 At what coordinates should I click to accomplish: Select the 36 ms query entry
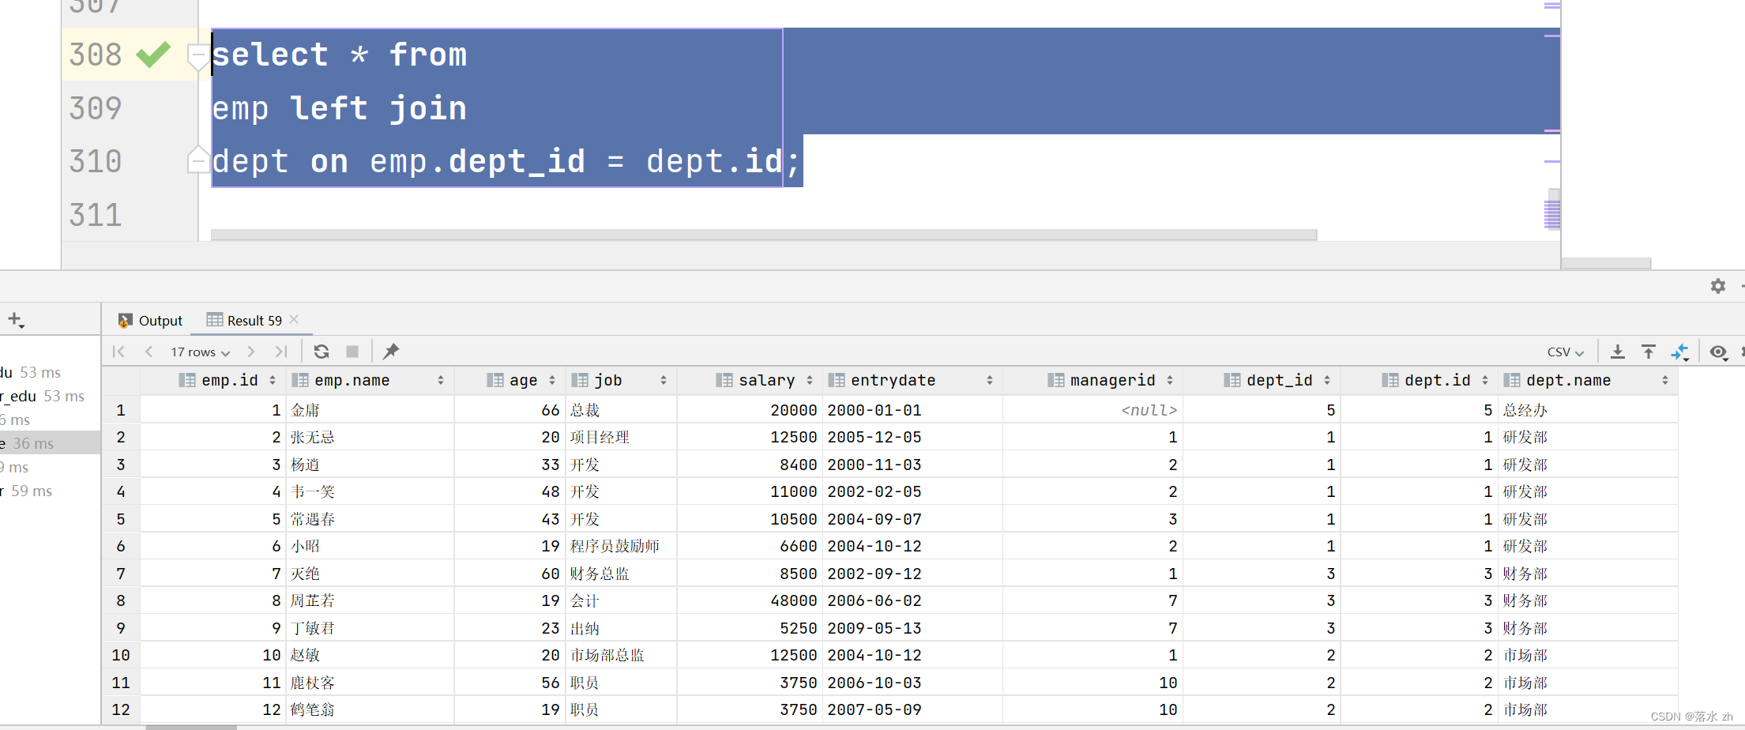click(50, 443)
